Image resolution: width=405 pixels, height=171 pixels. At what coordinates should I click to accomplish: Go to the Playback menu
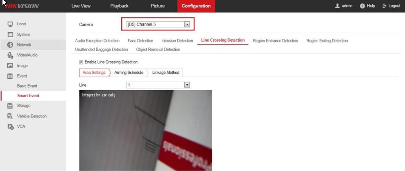coord(119,6)
